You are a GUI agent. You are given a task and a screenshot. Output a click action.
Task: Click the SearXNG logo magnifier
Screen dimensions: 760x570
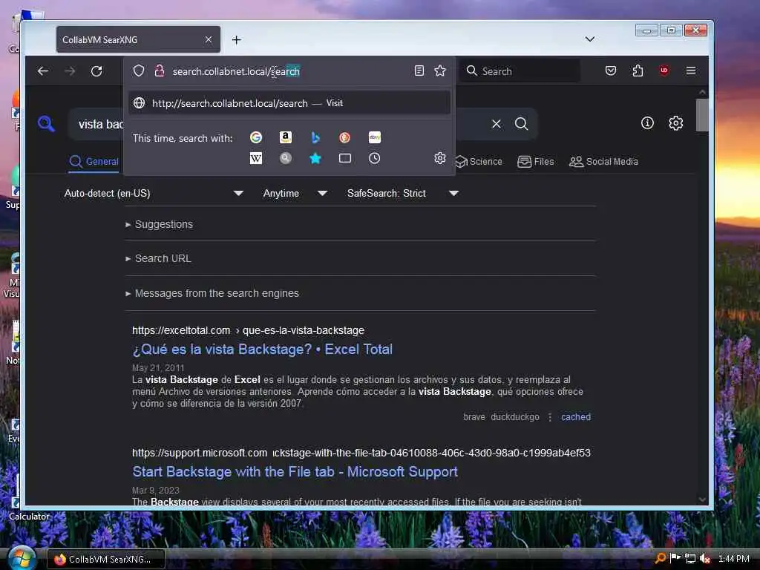[x=46, y=124]
